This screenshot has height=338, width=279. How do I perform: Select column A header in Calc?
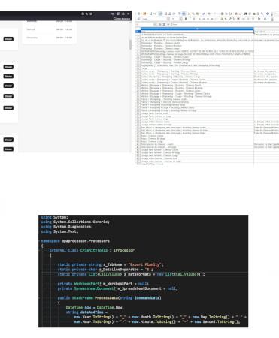(x=197, y=29)
